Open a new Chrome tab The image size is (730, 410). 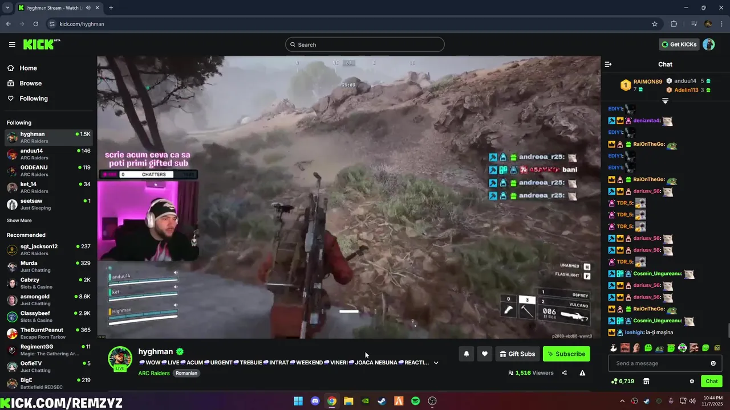[x=111, y=7]
